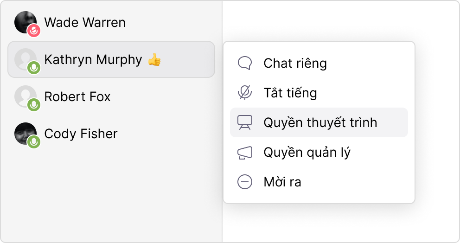Toggle Robert Fox's green microphone badge
Screen dimensions: 460x243
tap(33, 105)
